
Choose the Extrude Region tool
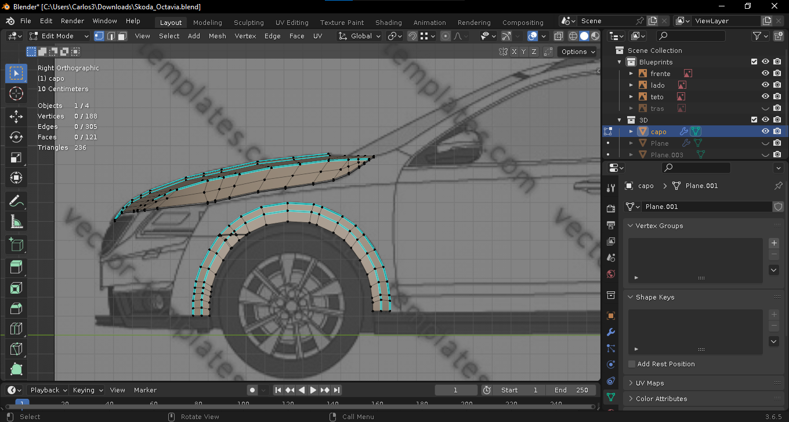[16, 267]
